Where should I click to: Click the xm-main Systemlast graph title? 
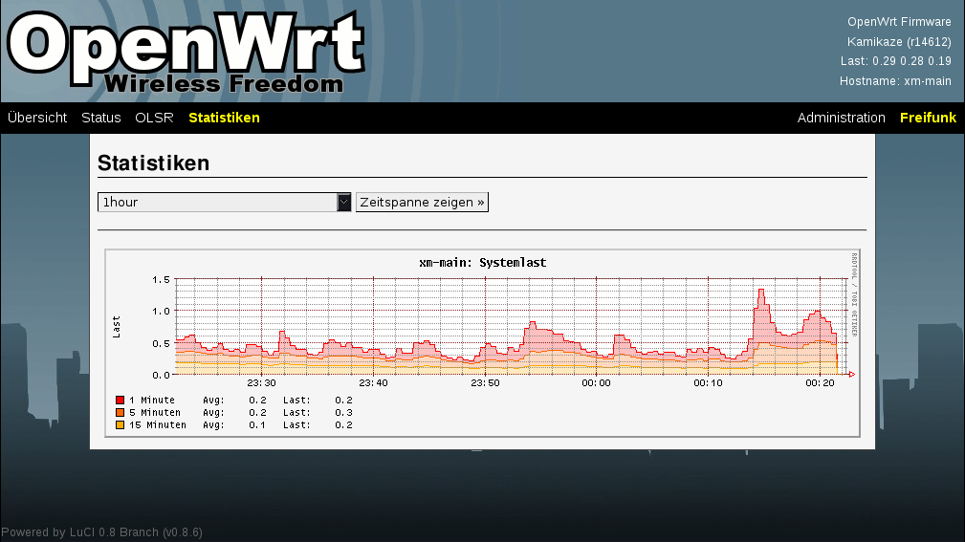pyautogui.click(x=482, y=263)
